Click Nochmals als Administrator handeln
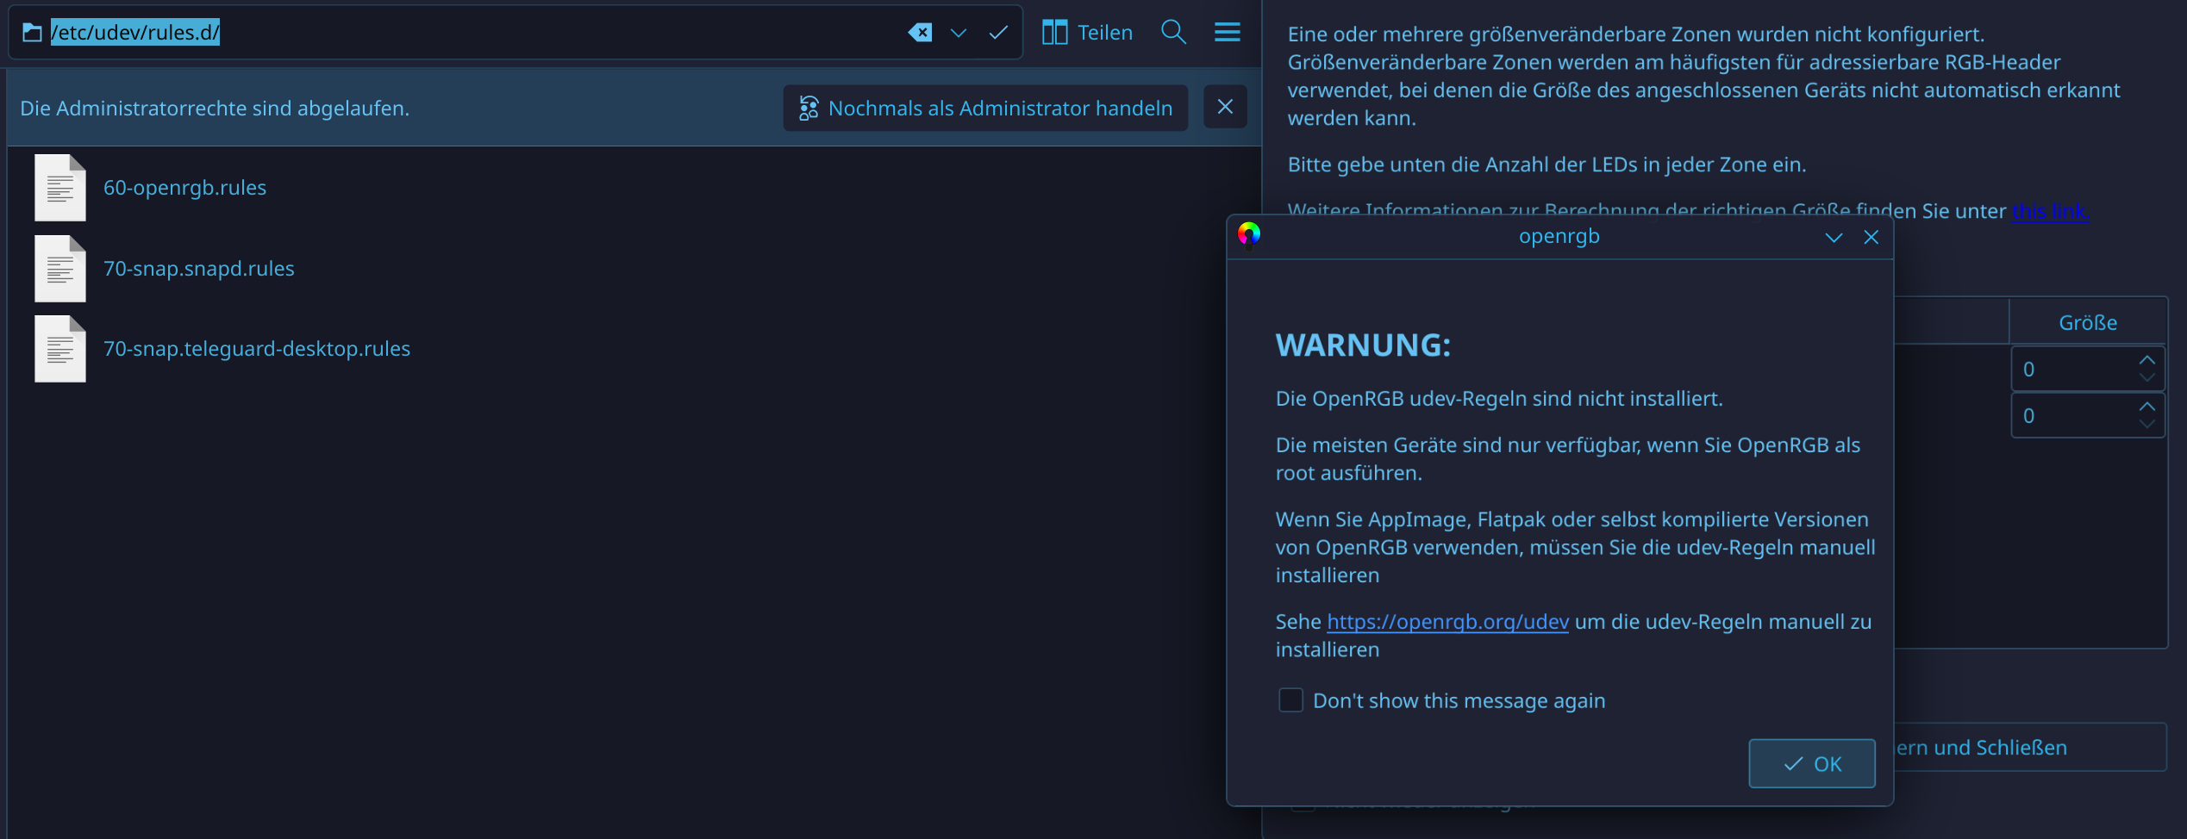Viewport: 2187px width, 839px height. (985, 108)
